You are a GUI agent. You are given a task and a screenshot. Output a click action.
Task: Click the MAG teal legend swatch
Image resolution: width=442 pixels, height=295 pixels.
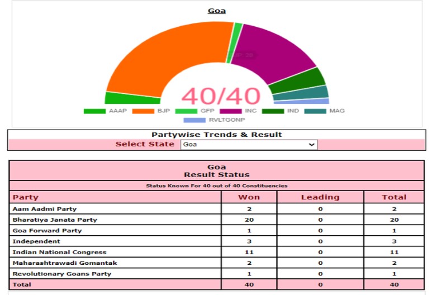315,111
